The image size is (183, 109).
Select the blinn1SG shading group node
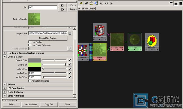(x=152, y=42)
